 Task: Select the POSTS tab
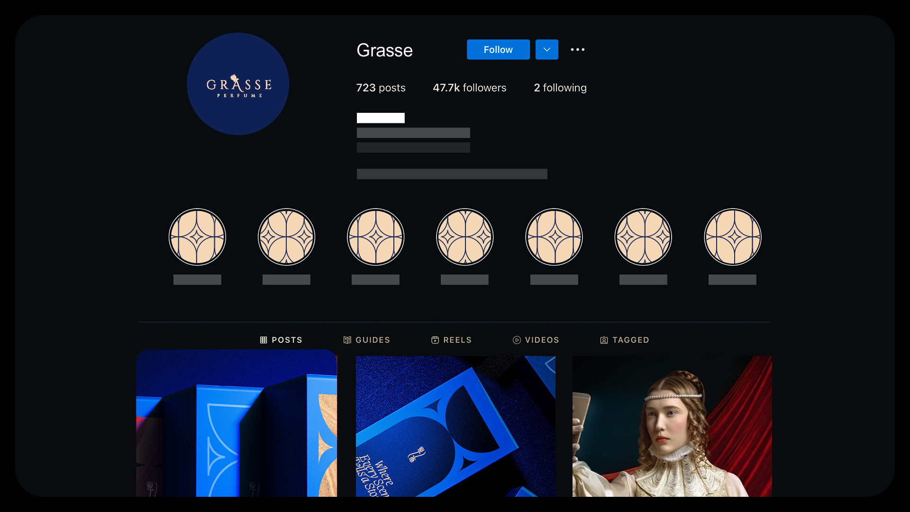(x=281, y=340)
